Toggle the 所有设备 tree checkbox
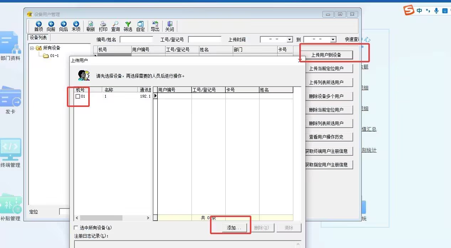Image resolution: width=451 pixels, height=248 pixels. pos(39,48)
